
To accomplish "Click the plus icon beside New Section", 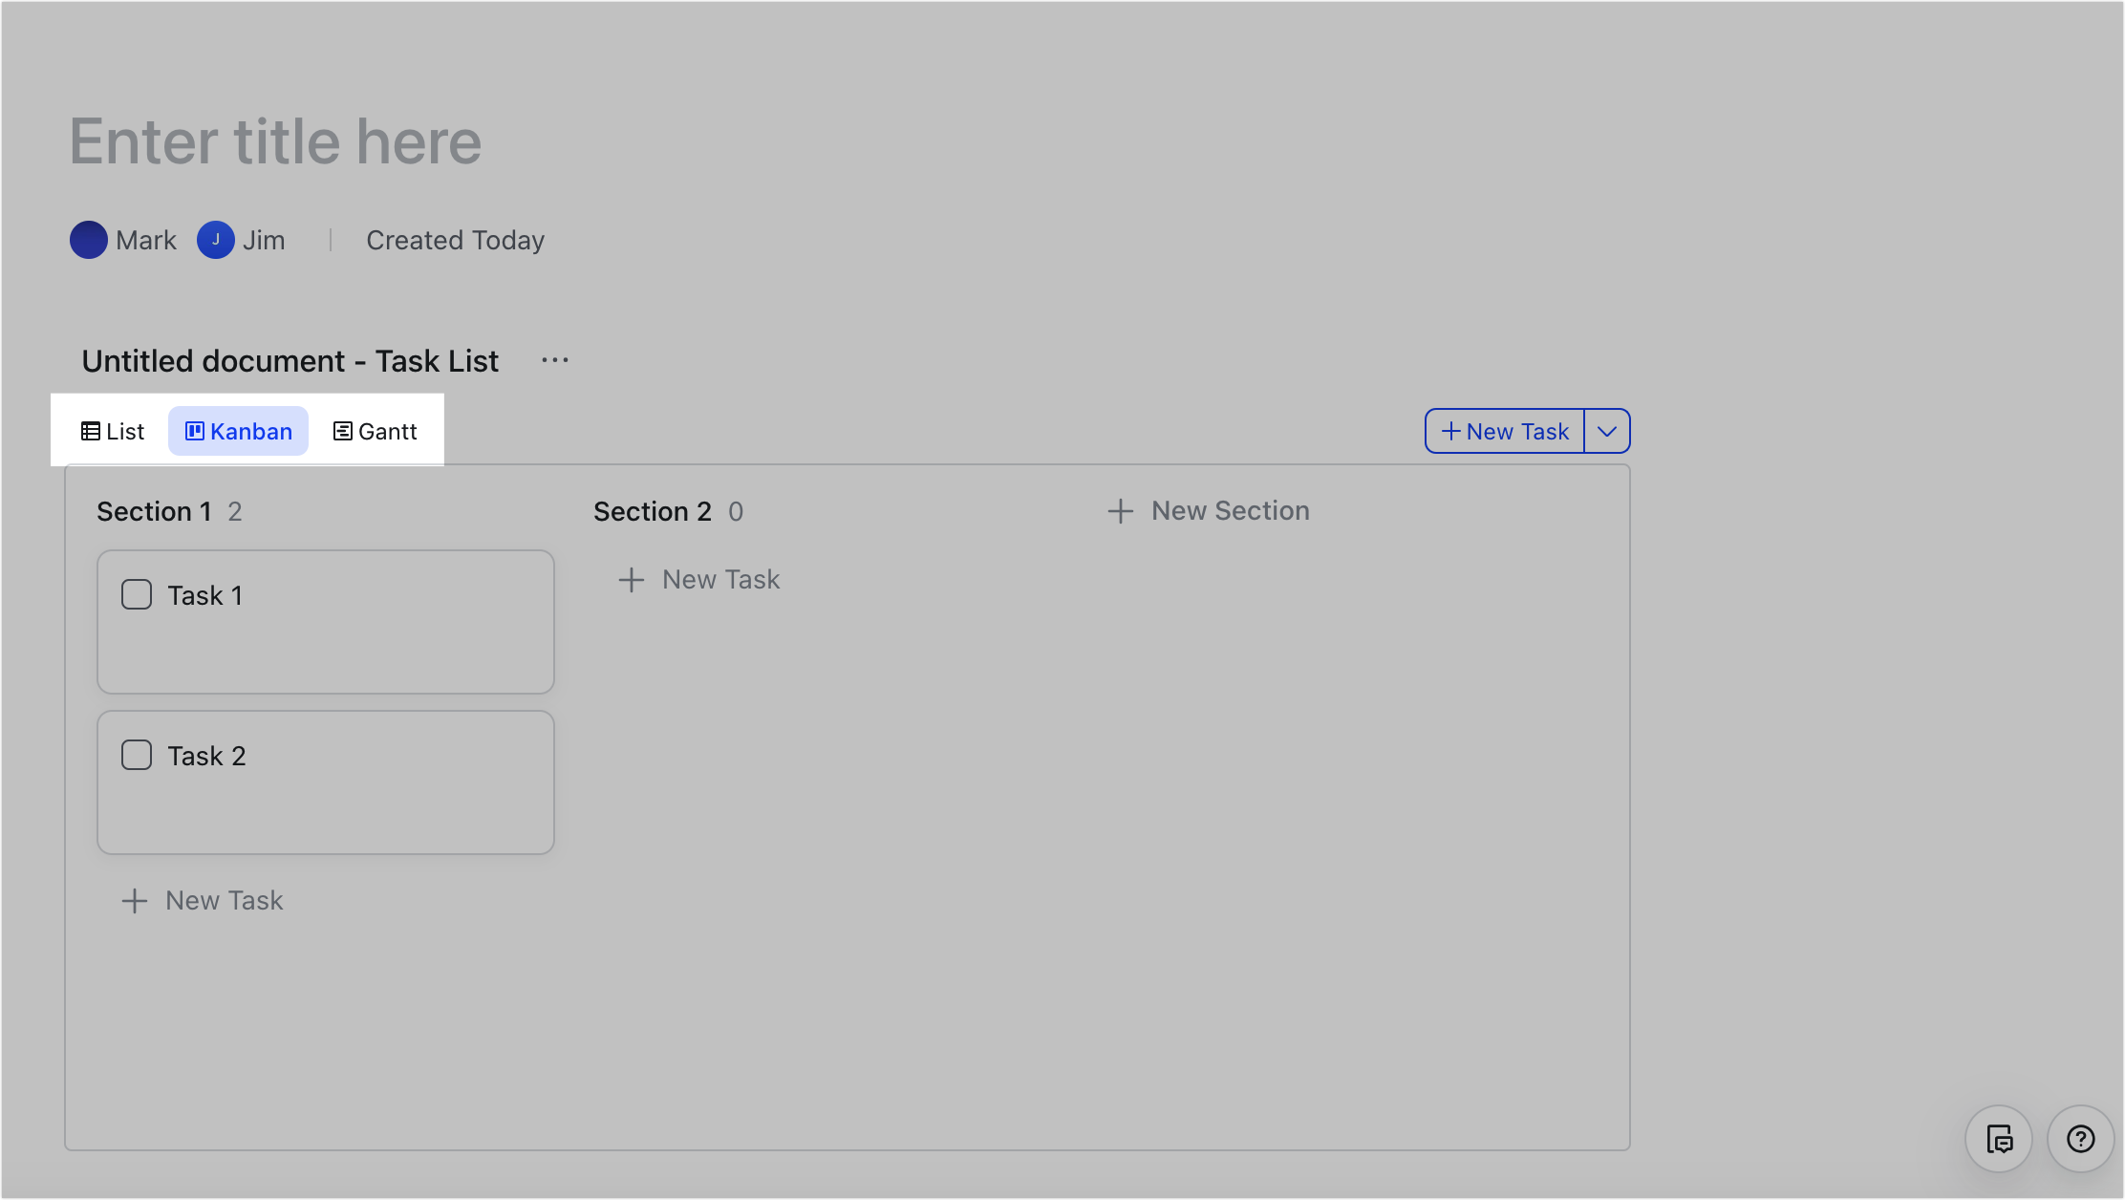I will (1120, 510).
